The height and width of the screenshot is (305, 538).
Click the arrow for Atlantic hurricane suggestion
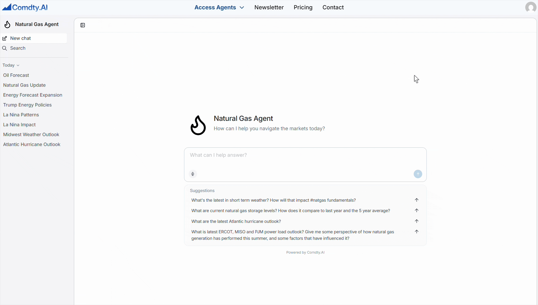click(x=417, y=221)
